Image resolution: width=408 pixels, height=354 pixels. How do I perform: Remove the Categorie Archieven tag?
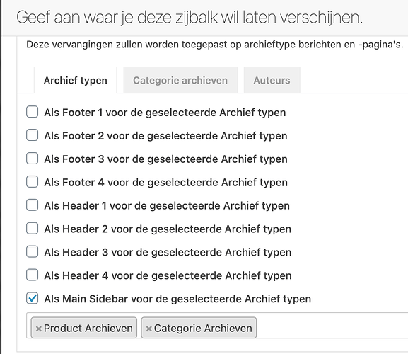(x=148, y=329)
